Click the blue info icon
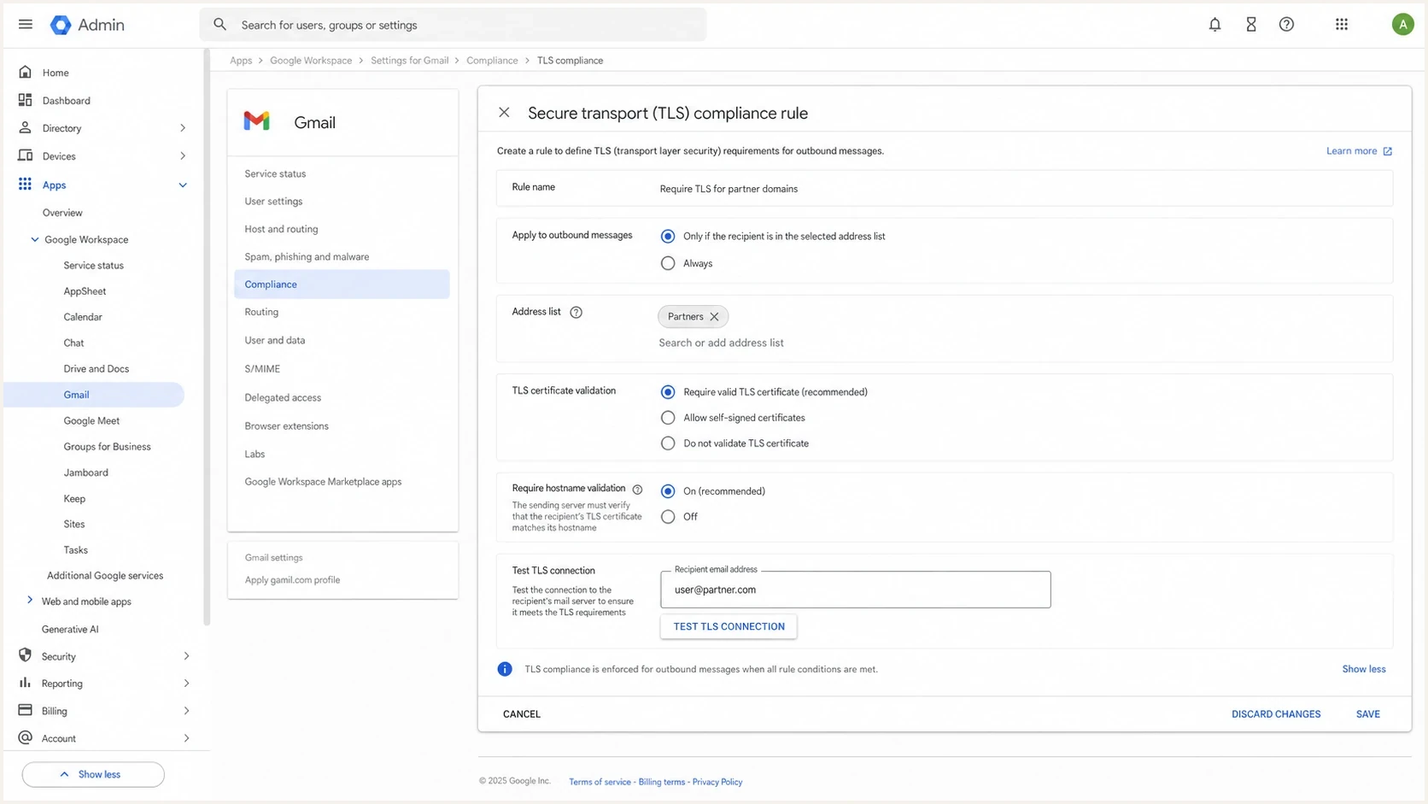 pyautogui.click(x=505, y=669)
